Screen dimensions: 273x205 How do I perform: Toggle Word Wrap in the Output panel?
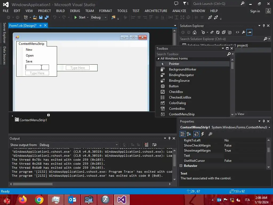pyautogui.click(x=154, y=145)
